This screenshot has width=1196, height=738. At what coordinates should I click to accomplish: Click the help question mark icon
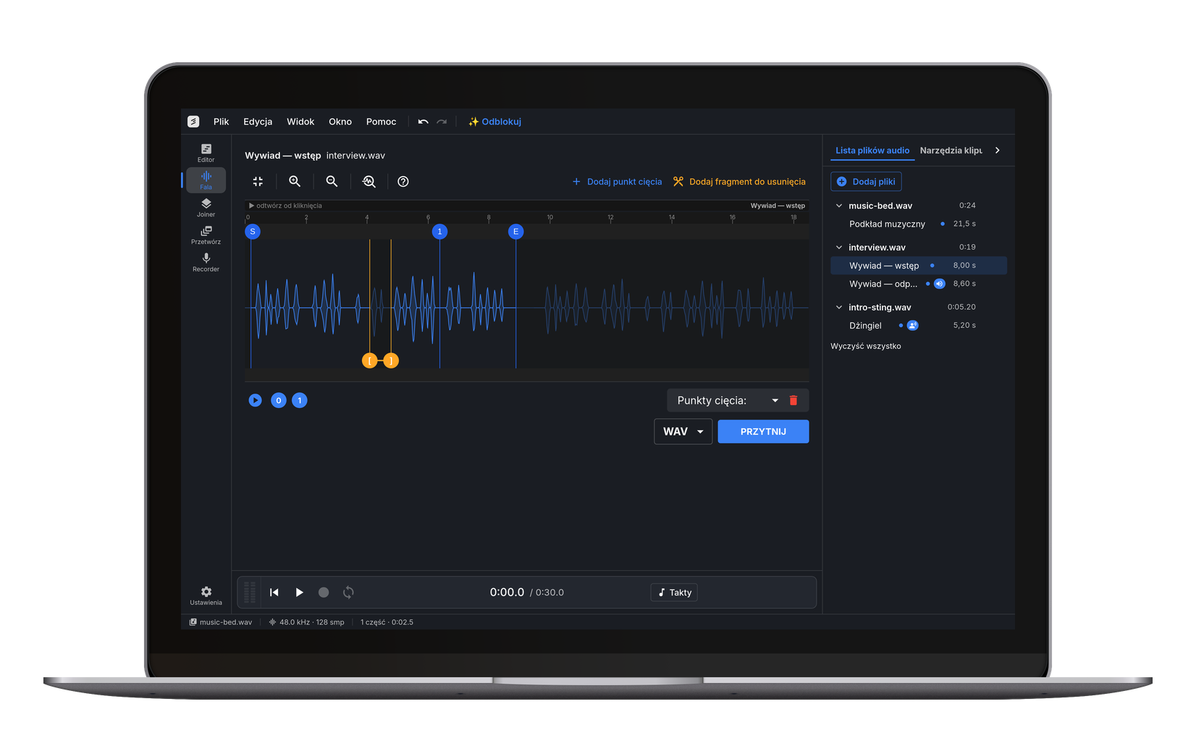point(403,182)
